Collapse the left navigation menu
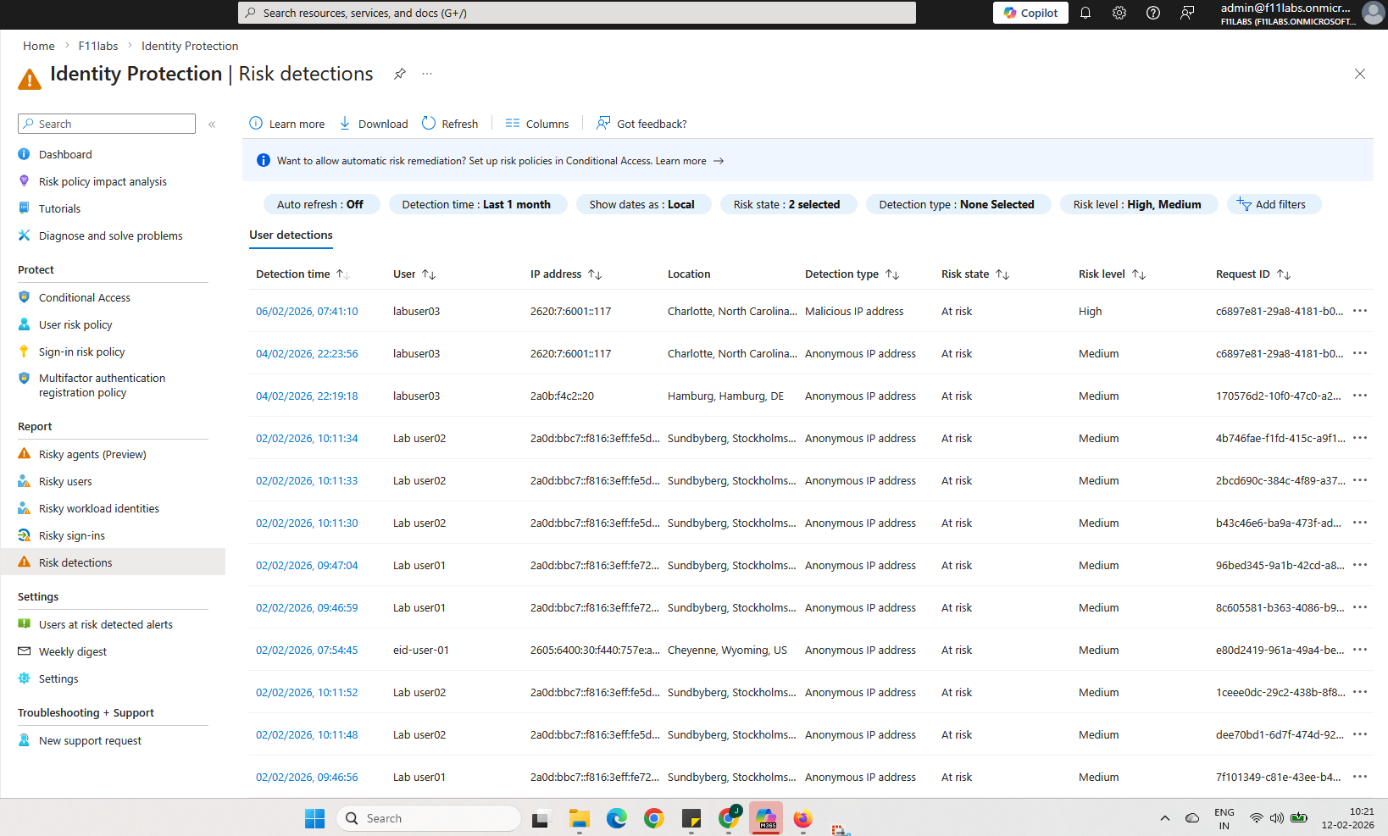The width and height of the screenshot is (1388, 836). (212, 125)
